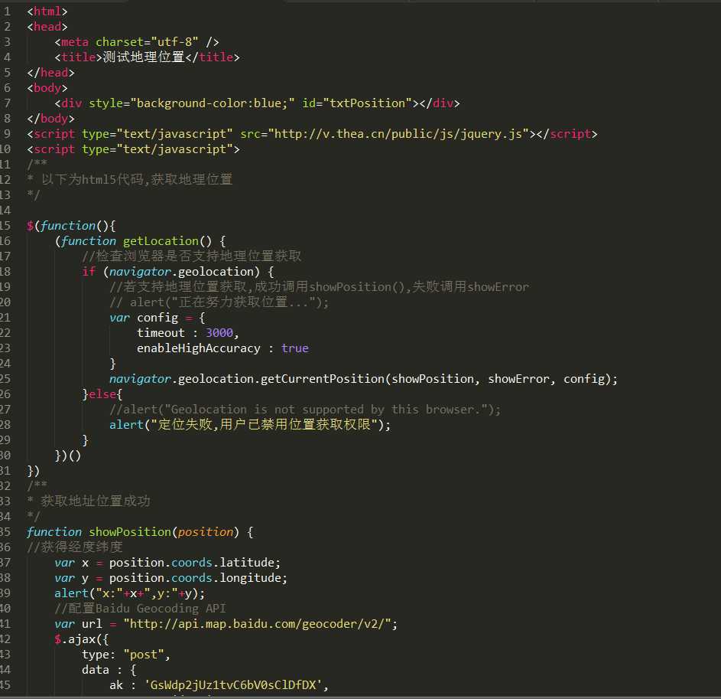
Task: Click the alert string 定位失败,用户已禁用位置获取权限
Action: 265,425
